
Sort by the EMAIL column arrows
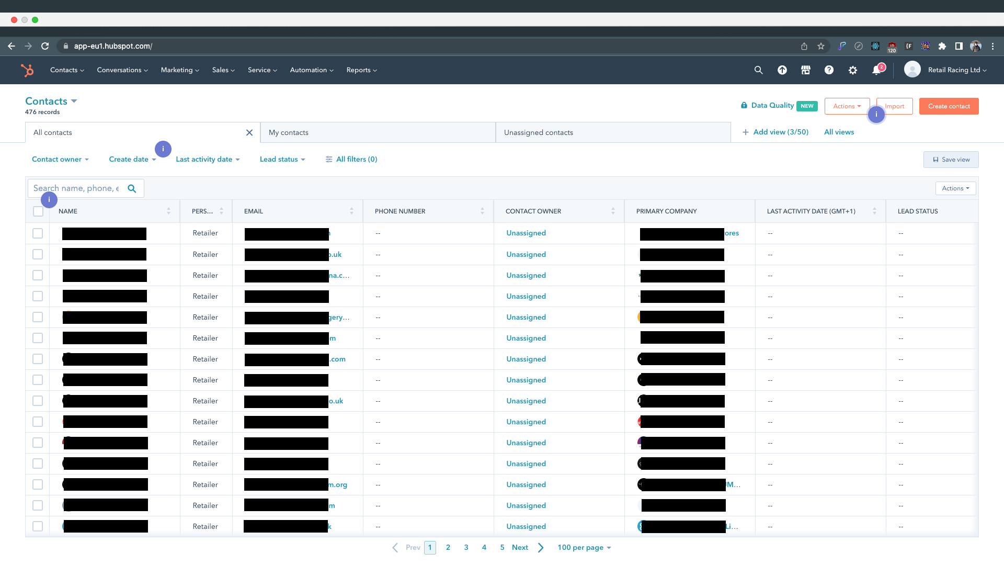tap(351, 211)
